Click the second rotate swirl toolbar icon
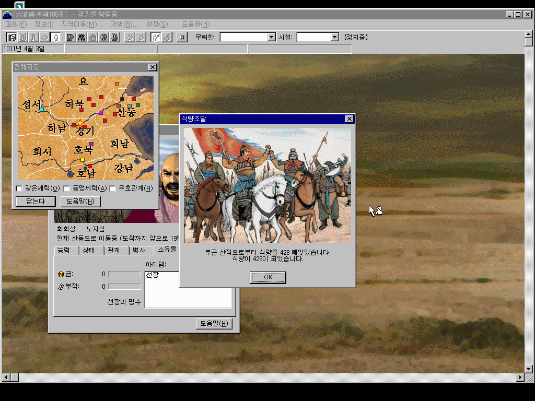535x401 pixels. [141, 37]
